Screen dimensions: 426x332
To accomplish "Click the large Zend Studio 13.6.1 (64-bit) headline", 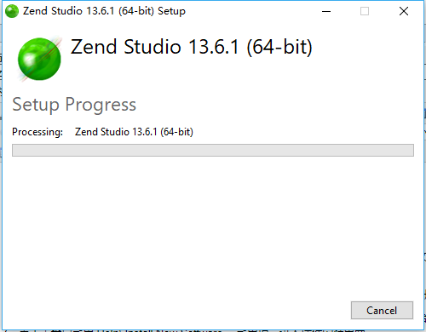I will (192, 47).
